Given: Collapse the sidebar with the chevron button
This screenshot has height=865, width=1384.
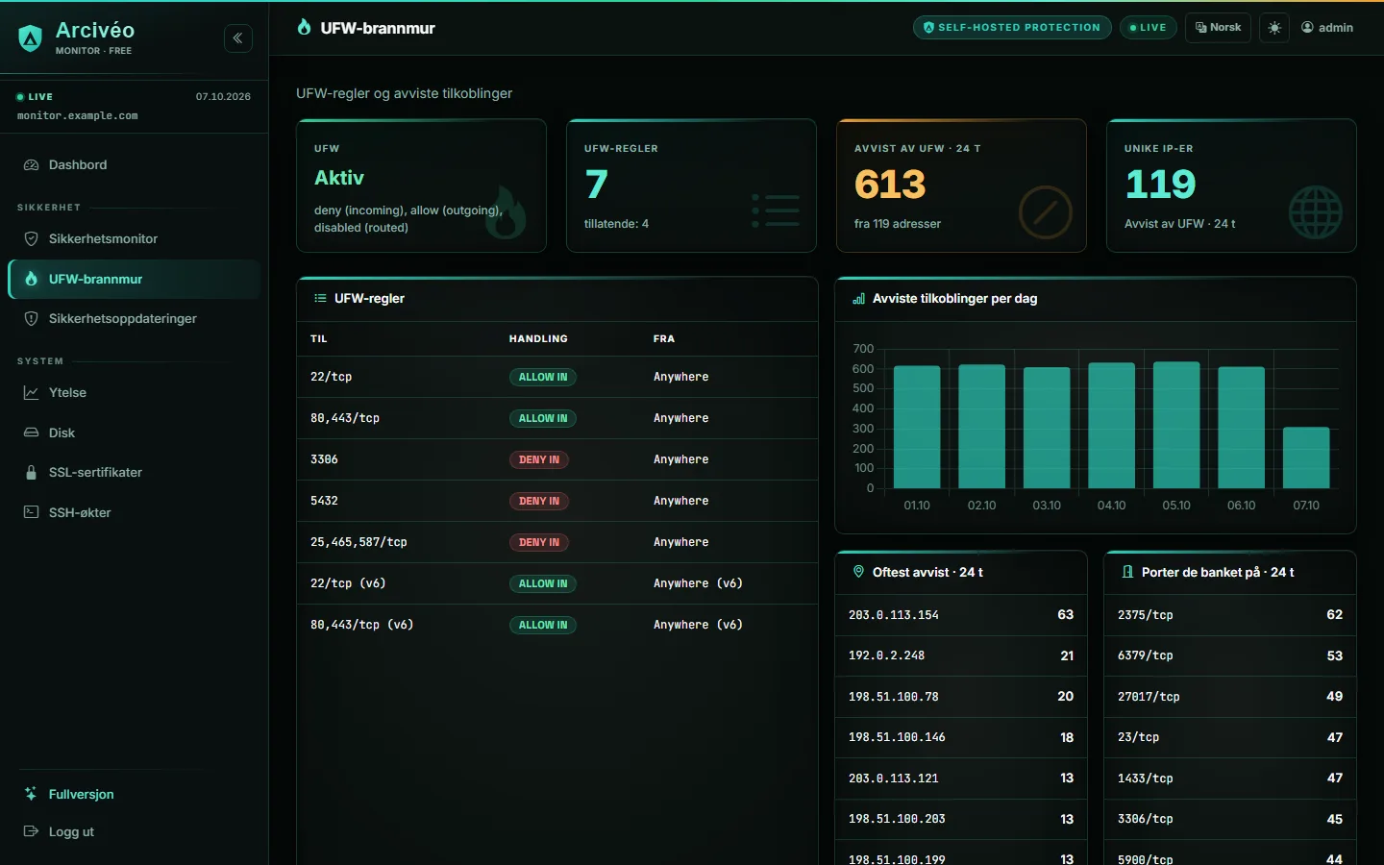Looking at the screenshot, I should click(238, 38).
